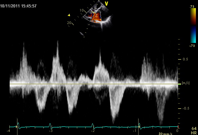Click the -.73 lower color scale value
The width and height of the screenshot is (198, 135).
191,45
